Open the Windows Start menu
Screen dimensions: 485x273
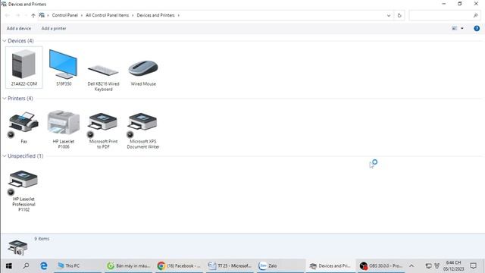pyautogui.click(x=8, y=266)
